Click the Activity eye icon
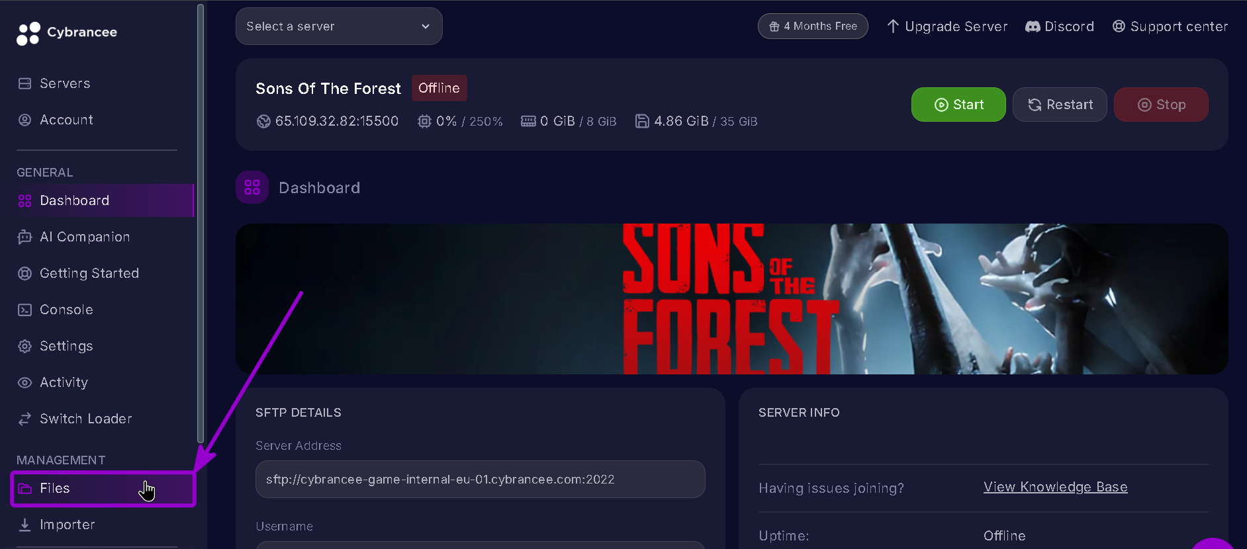The image size is (1247, 549). point(25,382)
